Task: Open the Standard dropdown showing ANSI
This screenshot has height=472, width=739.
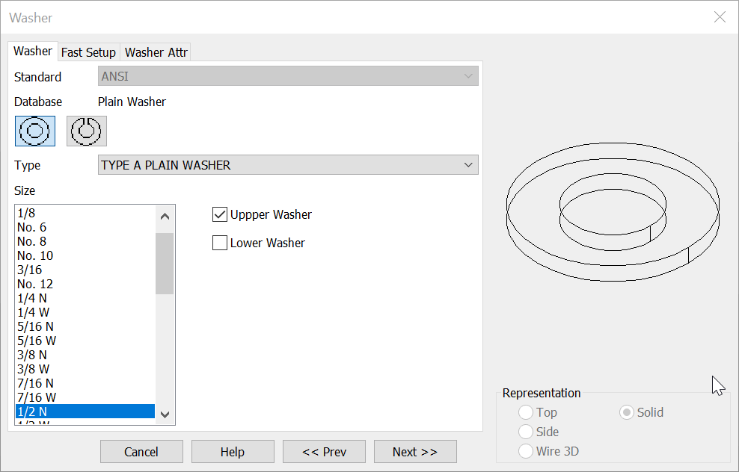Action: [x=469, y=75]
